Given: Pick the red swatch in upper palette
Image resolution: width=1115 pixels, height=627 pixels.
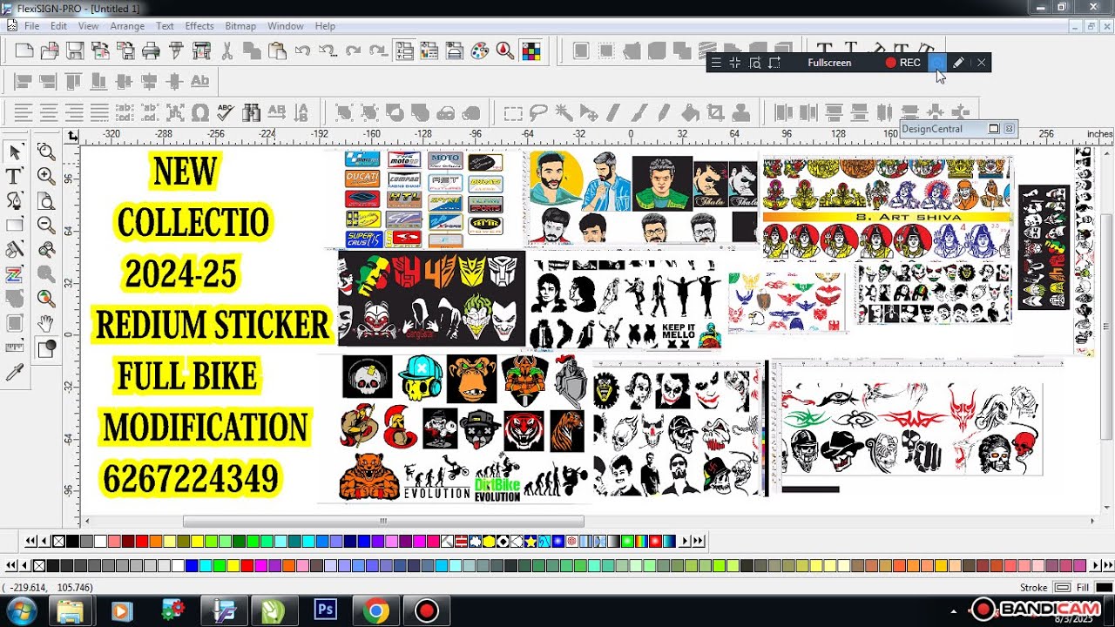Looking at the screenshot, I should (x=142, y=541).
